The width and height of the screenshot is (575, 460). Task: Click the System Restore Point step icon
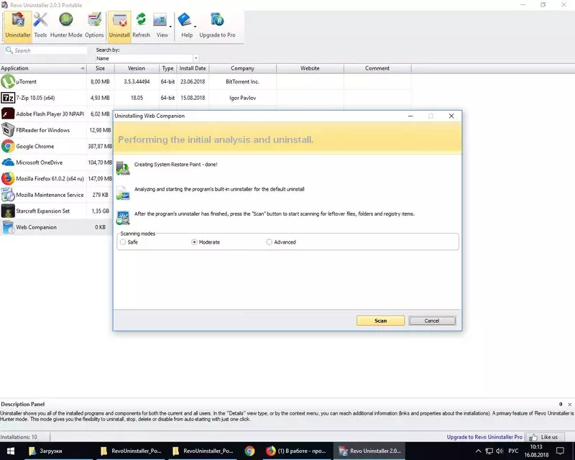coord(123,168)
